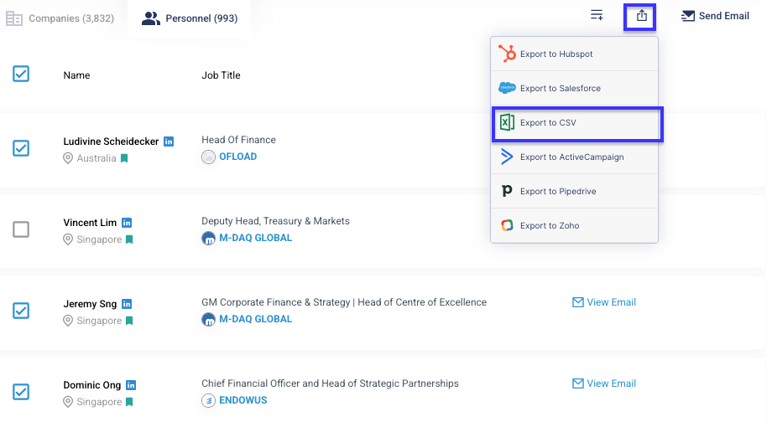Select Export to Salesforce from menu

[x=574, y=89]
